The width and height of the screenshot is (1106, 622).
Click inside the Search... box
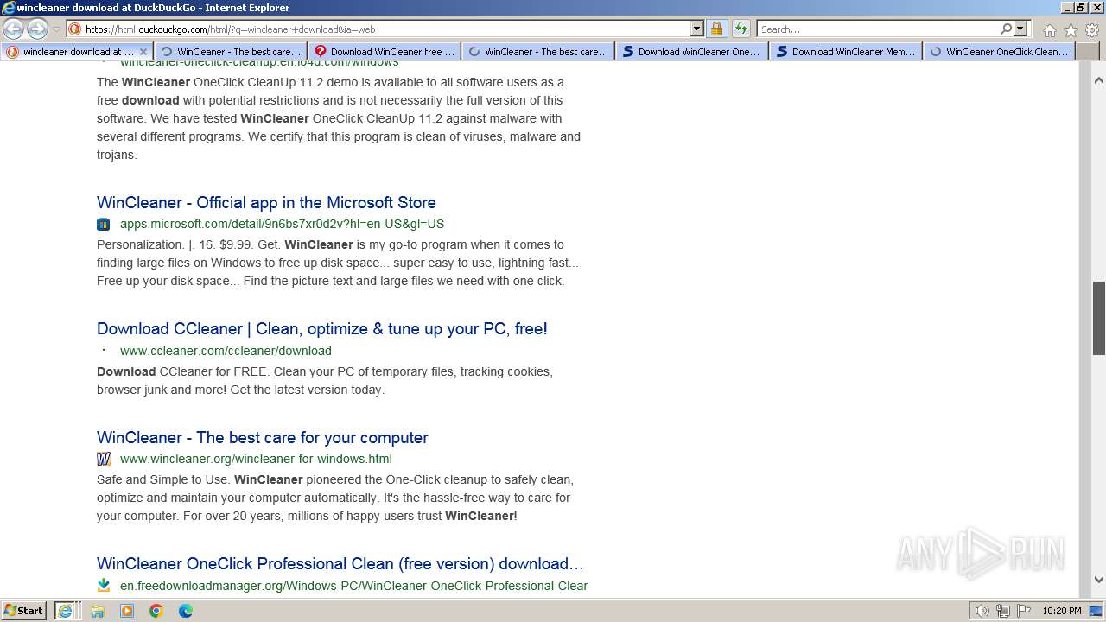tap(878, 29)
